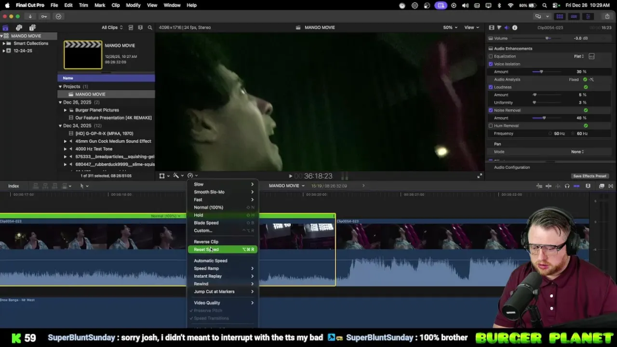This screenshot has height=347, width=617.
Task: Open the Effects browser icon
Action: [x=602, y=186]
